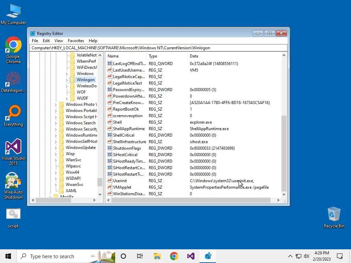351x263 pixels.
Task: Expand the WirelessDo key
Action: point(67,86)
